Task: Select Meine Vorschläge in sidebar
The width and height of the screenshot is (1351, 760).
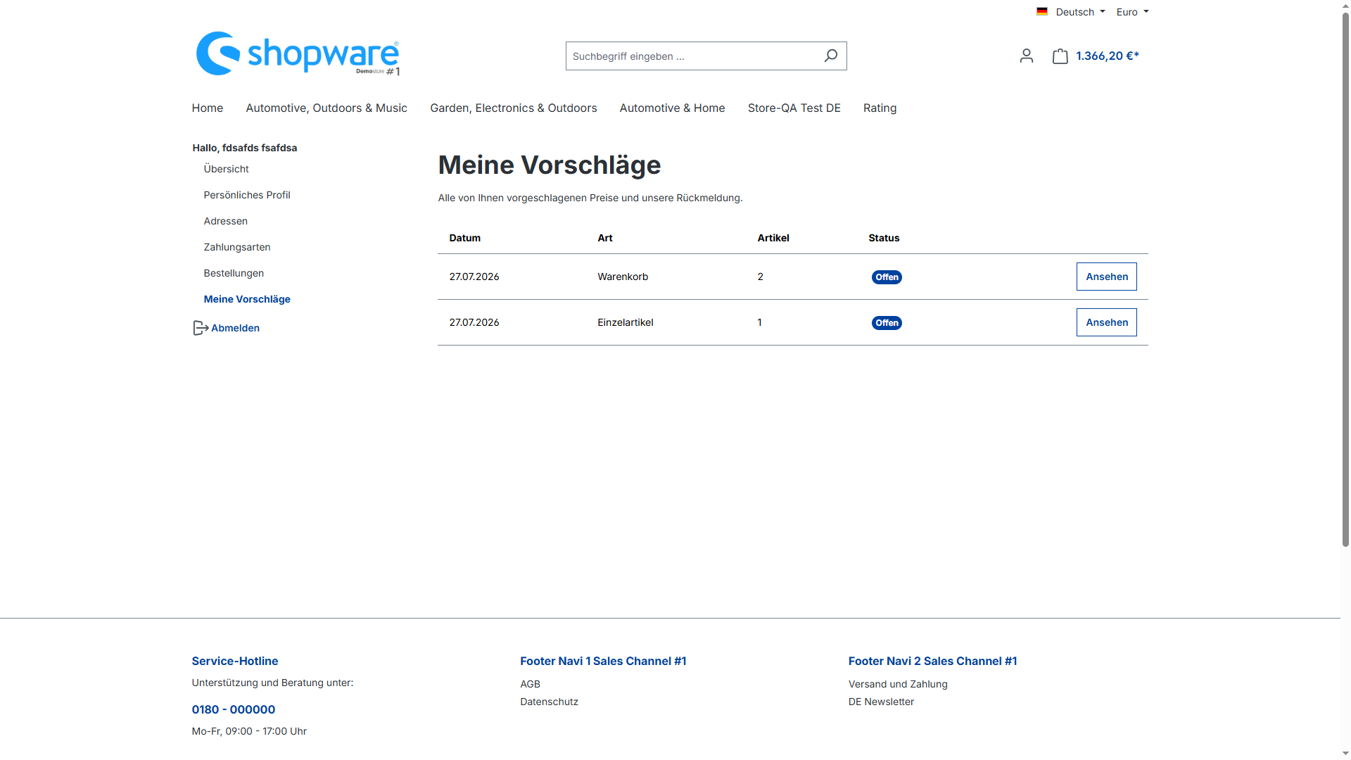Action: coord(246,299)
